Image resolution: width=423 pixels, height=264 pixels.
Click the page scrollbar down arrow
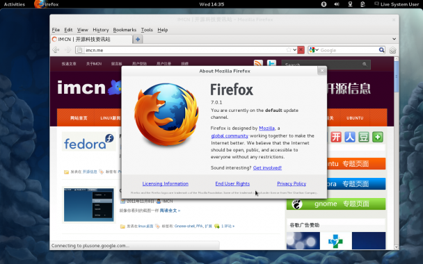tap(396, 247)
